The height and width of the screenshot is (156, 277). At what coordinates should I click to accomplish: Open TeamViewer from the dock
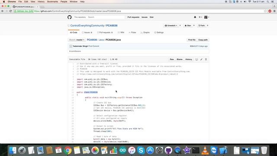point(214,150)
